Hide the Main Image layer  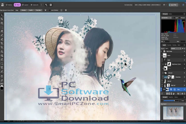coord(184,51)
